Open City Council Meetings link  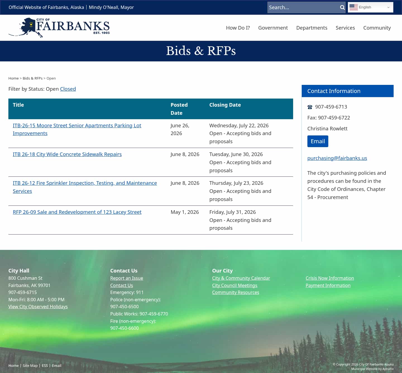(x=235, y=286)
